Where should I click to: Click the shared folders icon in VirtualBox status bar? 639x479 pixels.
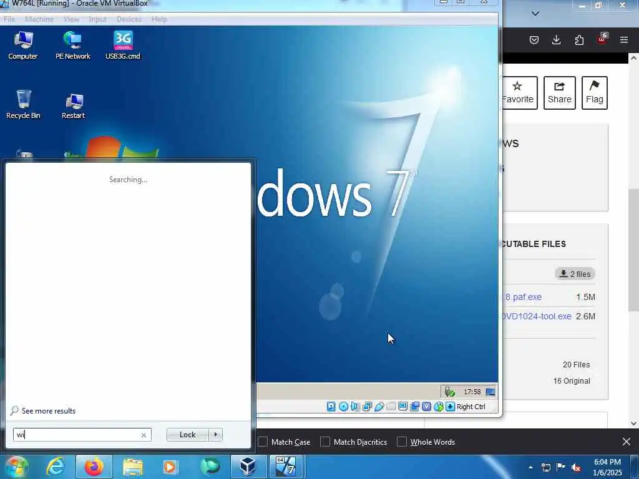pyautogui.click(x=391, y=407)
